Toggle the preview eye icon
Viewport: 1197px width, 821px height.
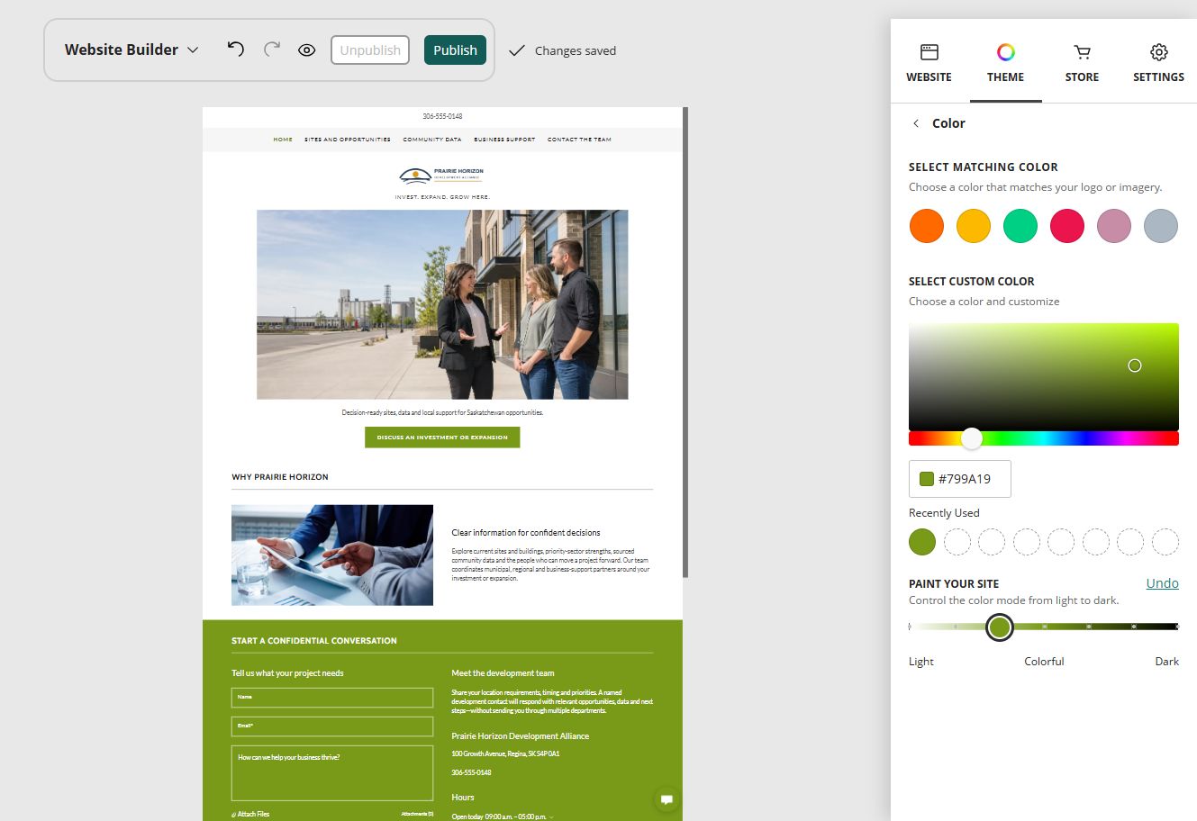point(307,50)
